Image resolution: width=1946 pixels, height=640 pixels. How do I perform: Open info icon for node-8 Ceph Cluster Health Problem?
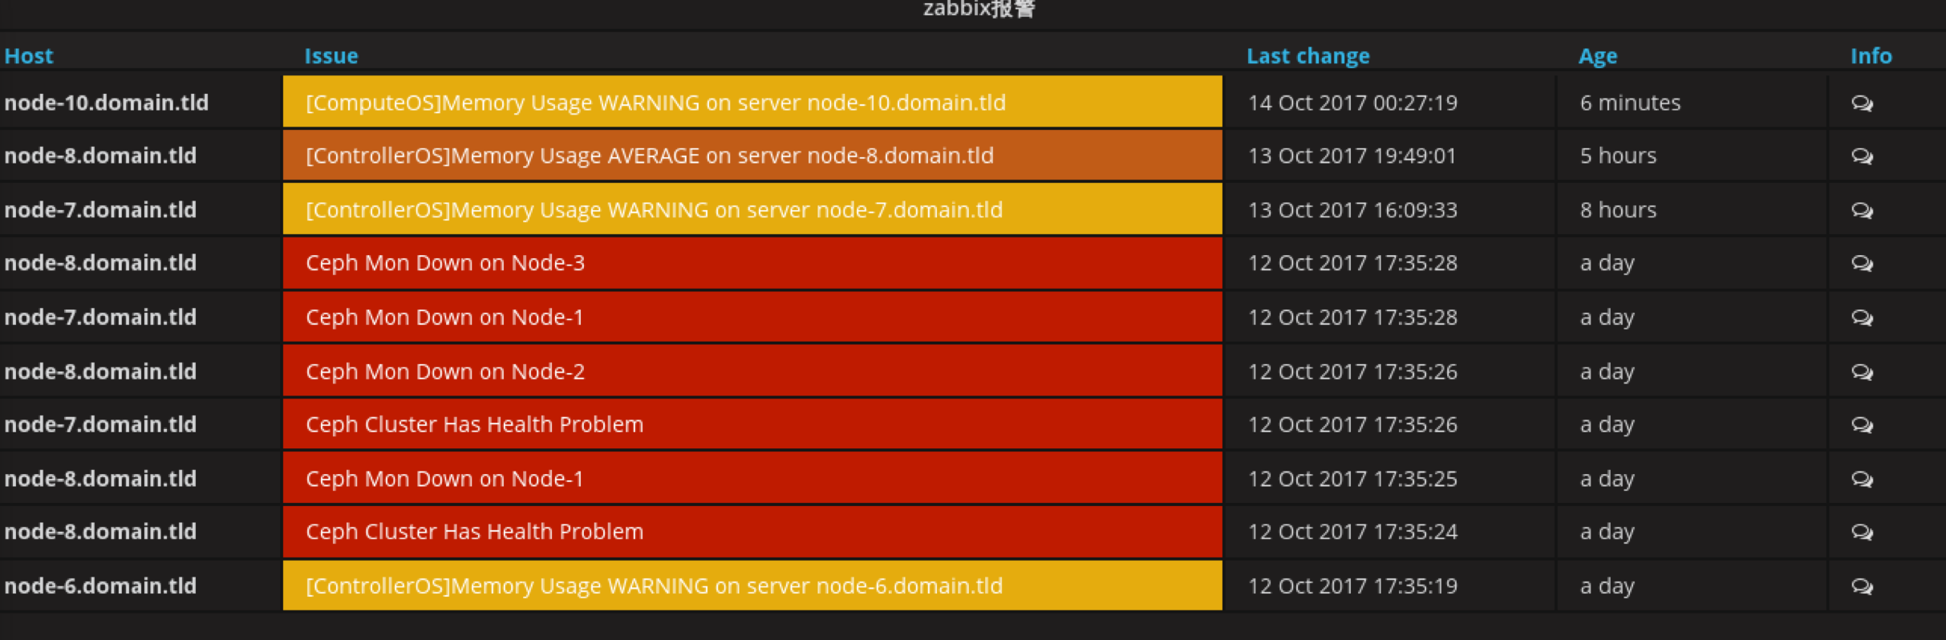pyautogui.click(x=1862, y=533)
